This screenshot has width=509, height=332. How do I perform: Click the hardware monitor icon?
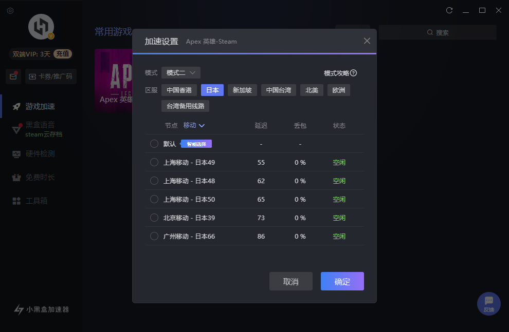[16, 154]
